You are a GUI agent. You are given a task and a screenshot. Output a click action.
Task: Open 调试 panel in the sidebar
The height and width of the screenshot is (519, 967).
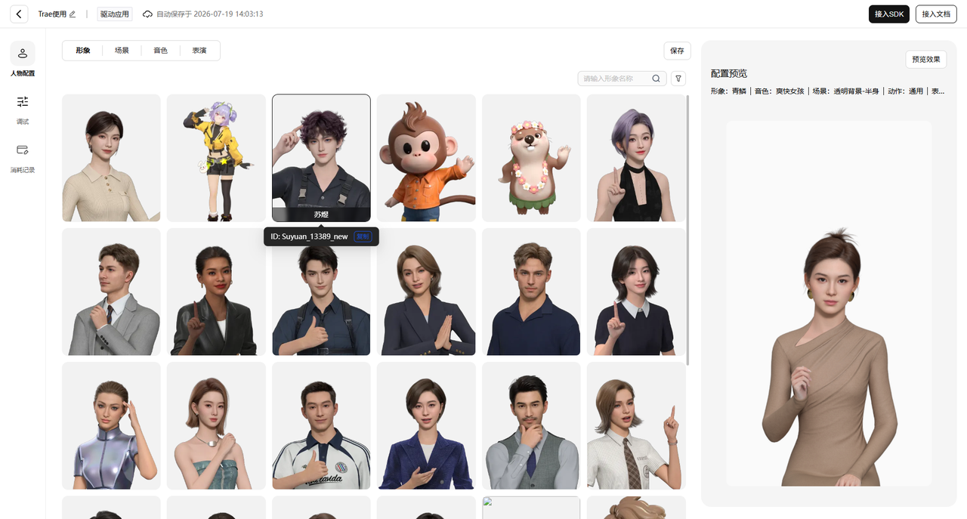pyautogui.click(x=23, y=109)
